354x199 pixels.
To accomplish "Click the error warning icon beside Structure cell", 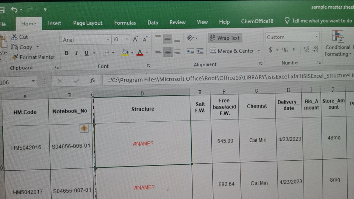I will pyautogui.click(x=84, y=128).
